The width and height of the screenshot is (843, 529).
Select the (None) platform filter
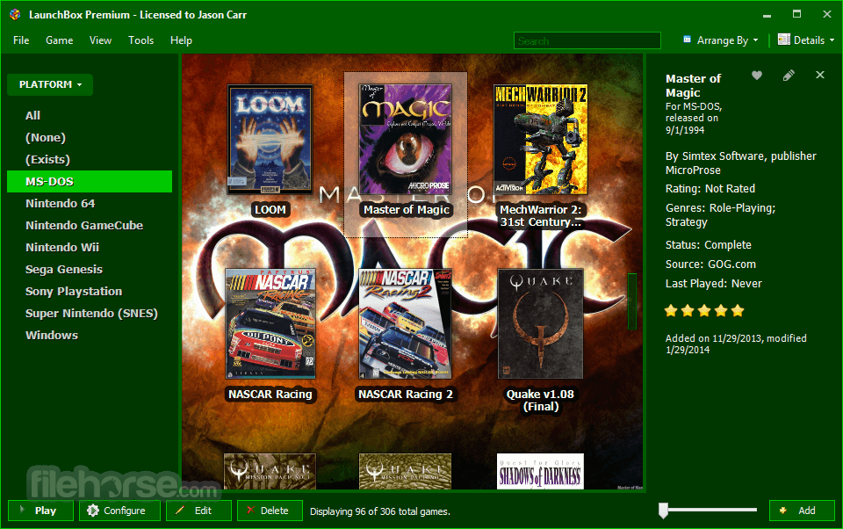point(46,137)
